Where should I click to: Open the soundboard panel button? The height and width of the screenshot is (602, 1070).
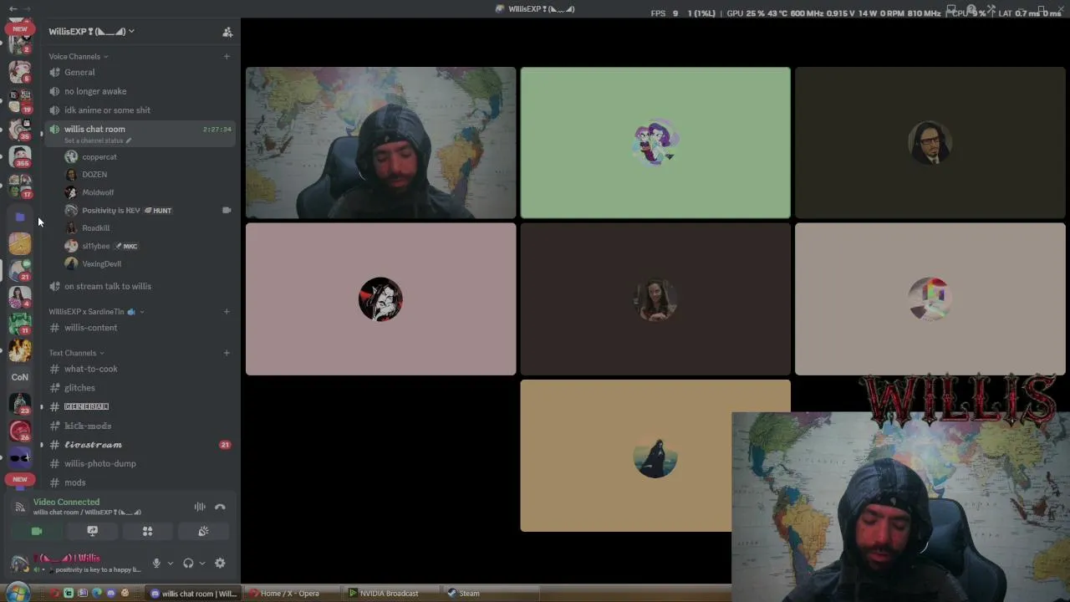pyautogui.click(x=203, y=531)
